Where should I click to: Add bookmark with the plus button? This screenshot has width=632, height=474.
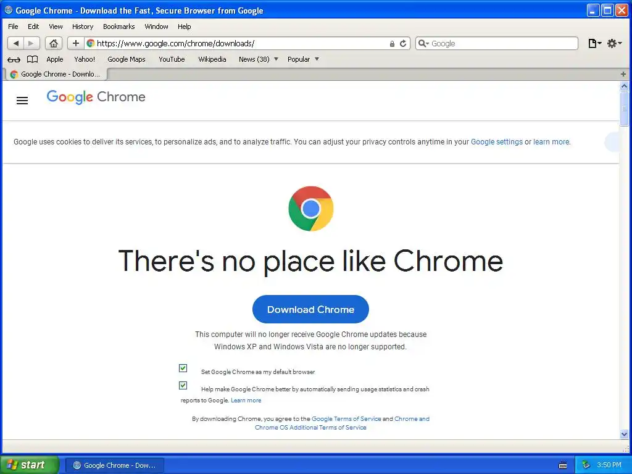click(x=75, y=43)
